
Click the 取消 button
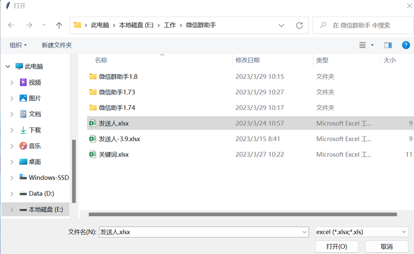point(387,247)
